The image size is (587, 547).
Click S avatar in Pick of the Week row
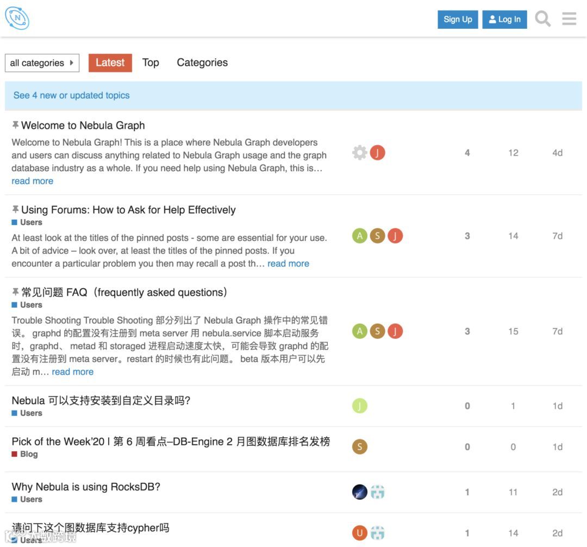359,446
